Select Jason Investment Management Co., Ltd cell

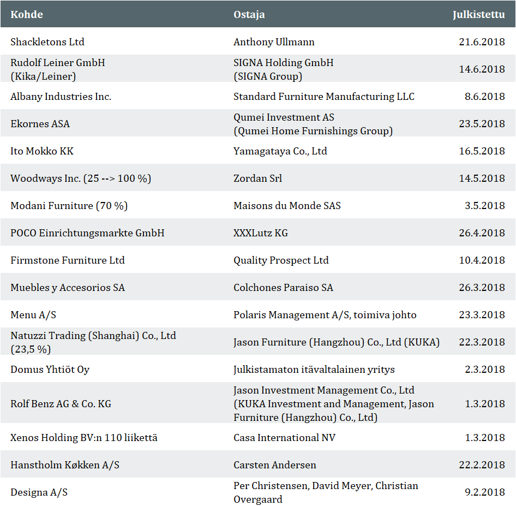click(334, 404)
